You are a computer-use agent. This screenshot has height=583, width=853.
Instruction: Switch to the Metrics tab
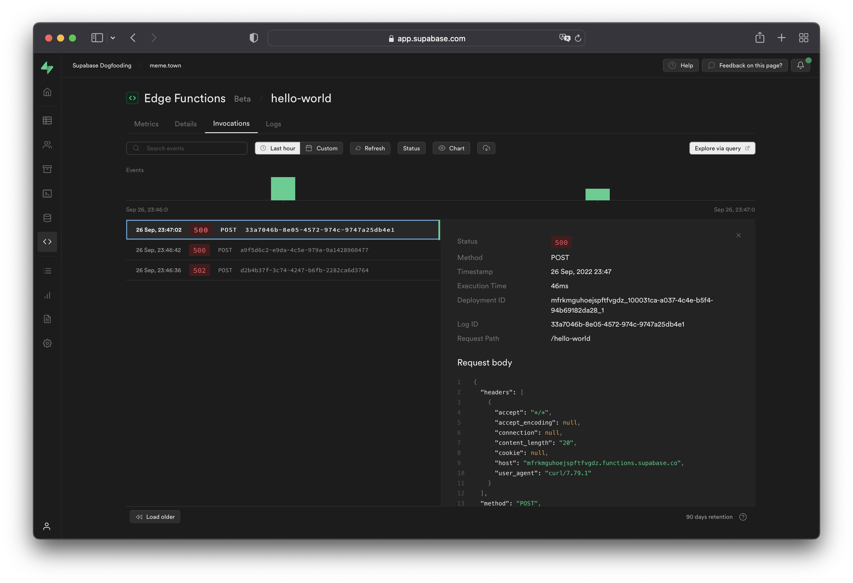coord(146,124)
